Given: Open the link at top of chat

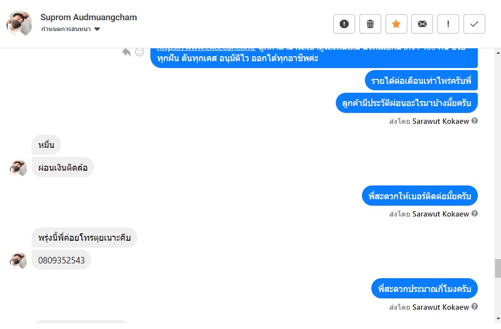Looking at the screenshot, I should (206, 49).
